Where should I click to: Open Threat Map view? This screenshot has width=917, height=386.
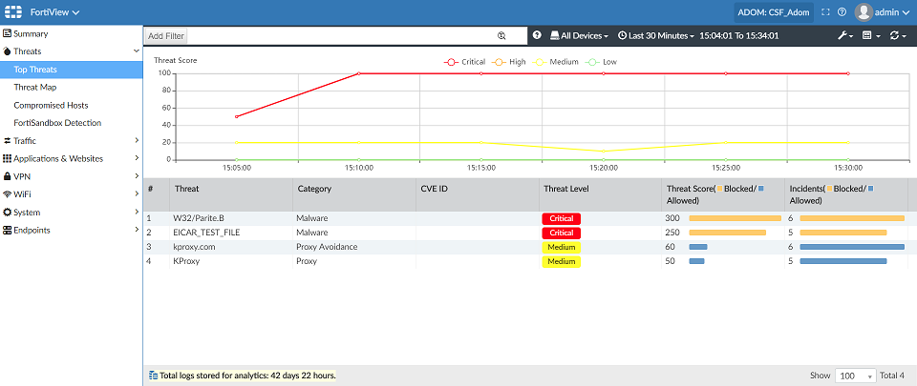click(x=35, y=88)
